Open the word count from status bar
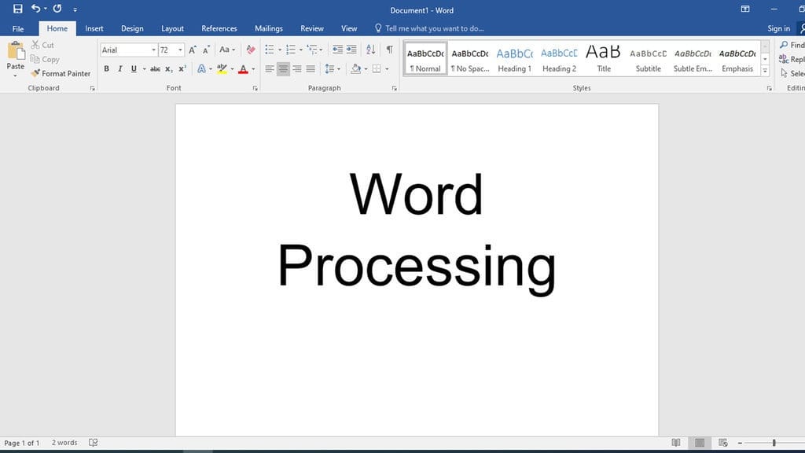The height and width of the screenshot is (453, 805). [63, 442]
